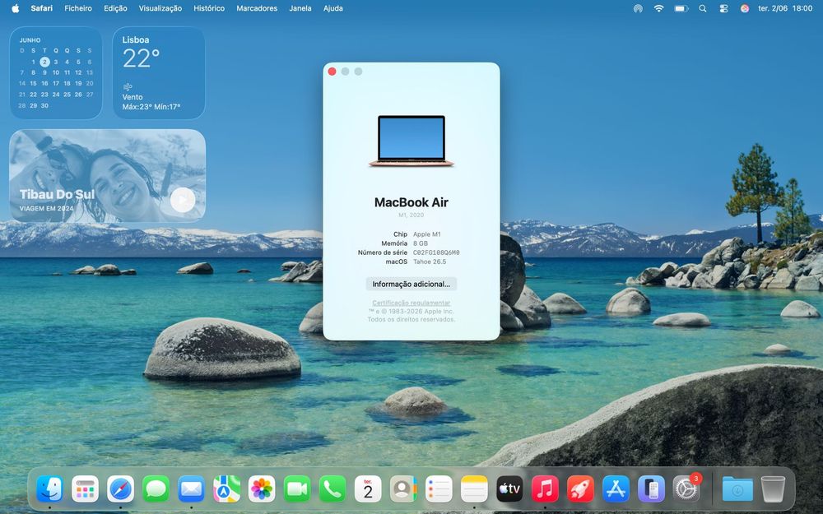Open the Histórico menu
Screen dimensions: 823x514
click(x=209, y=8)
